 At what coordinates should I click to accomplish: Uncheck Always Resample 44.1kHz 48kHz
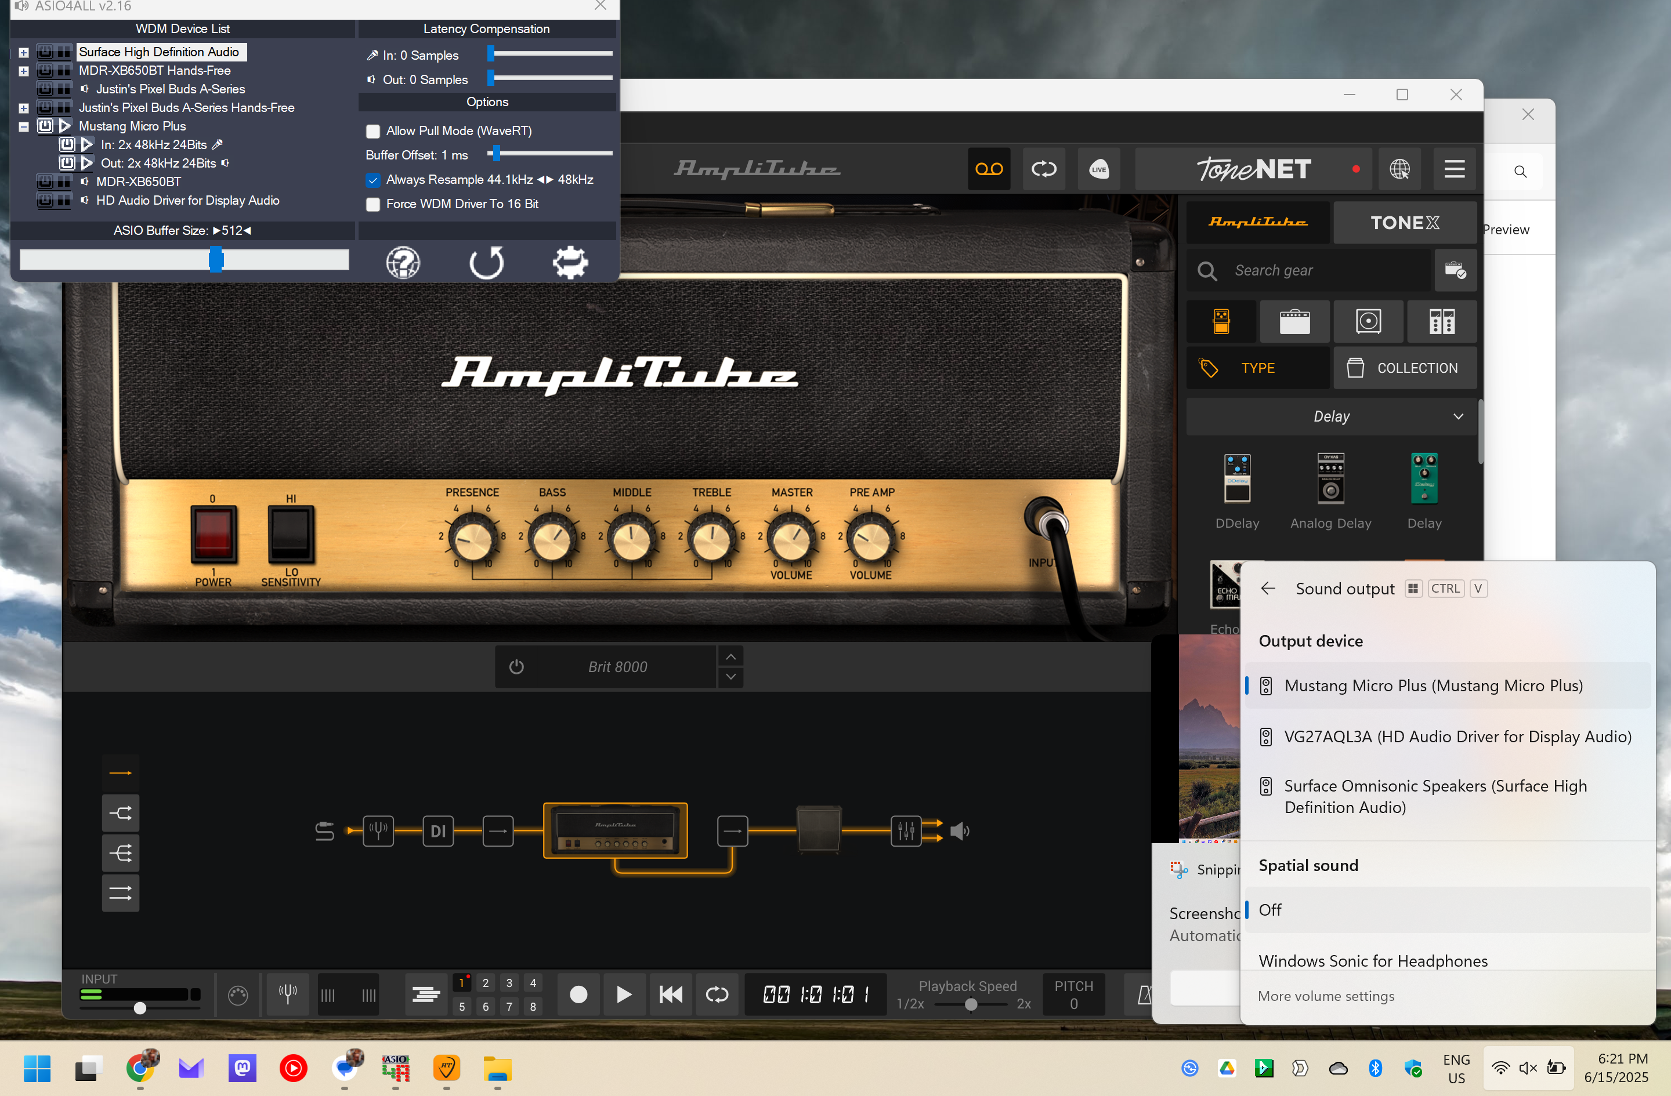pos(373,180)
